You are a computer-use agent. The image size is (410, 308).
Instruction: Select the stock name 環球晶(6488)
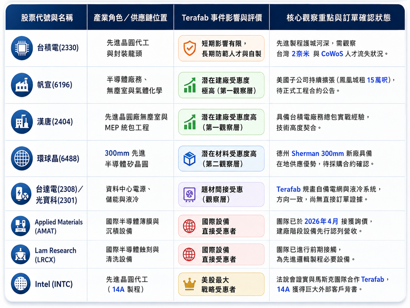pos(58,159)
